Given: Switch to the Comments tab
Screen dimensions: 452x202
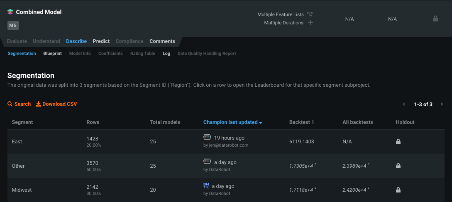Looking at the screenshot, I should [162, 41].
